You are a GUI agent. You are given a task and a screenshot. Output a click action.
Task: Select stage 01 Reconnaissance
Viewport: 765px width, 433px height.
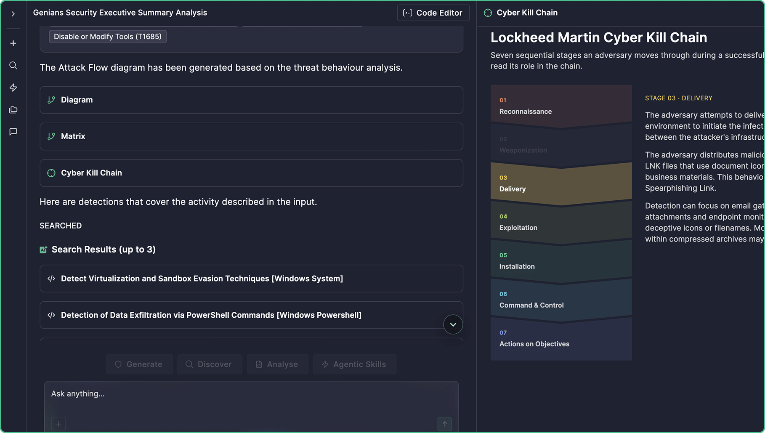click(561, 106)
